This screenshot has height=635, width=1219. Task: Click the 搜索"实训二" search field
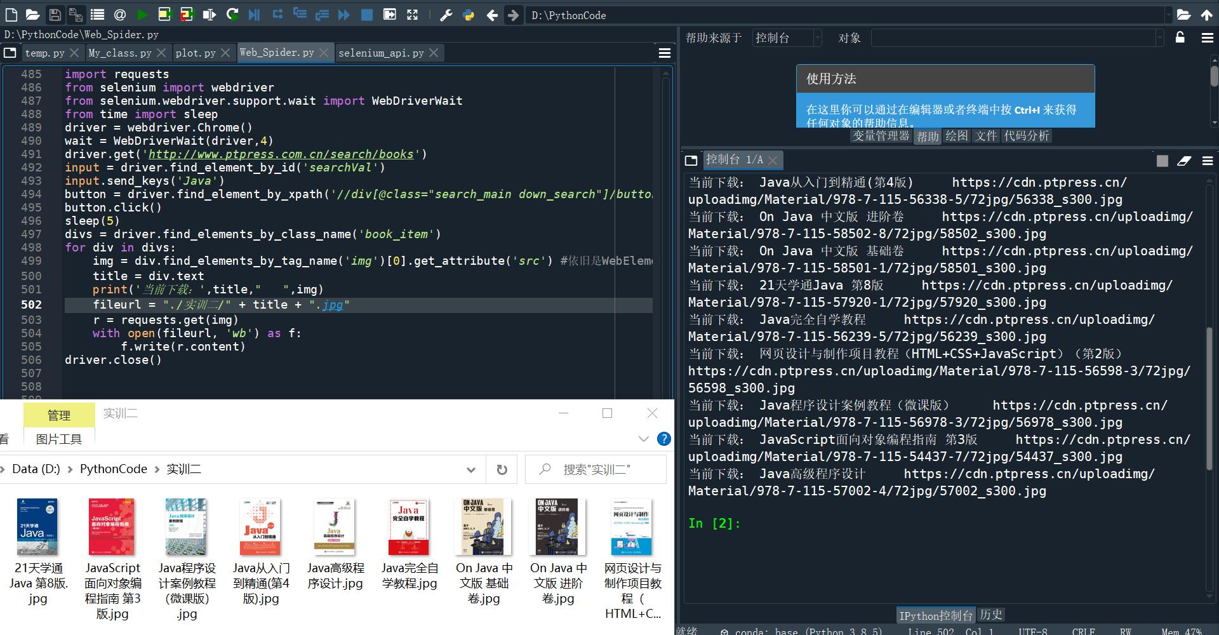(596, 469)
